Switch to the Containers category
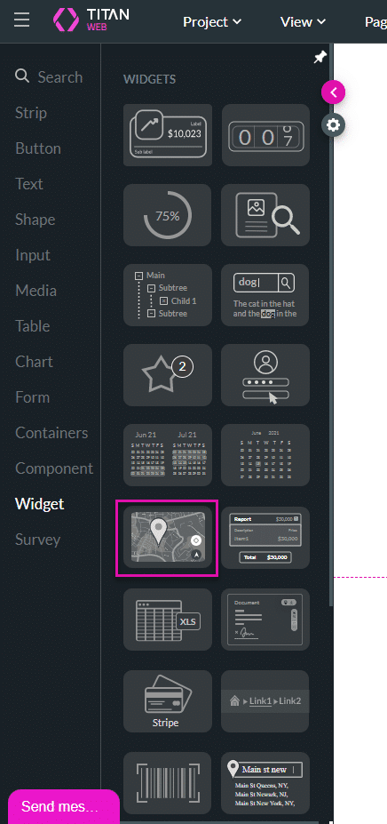This screenshot has height=824, width=387. pos(51,433)
